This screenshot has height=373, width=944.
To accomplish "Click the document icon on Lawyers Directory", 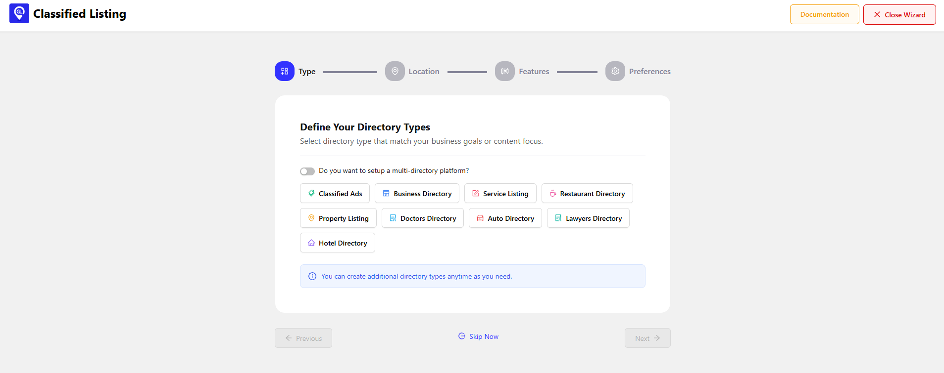I will [558, 218].
